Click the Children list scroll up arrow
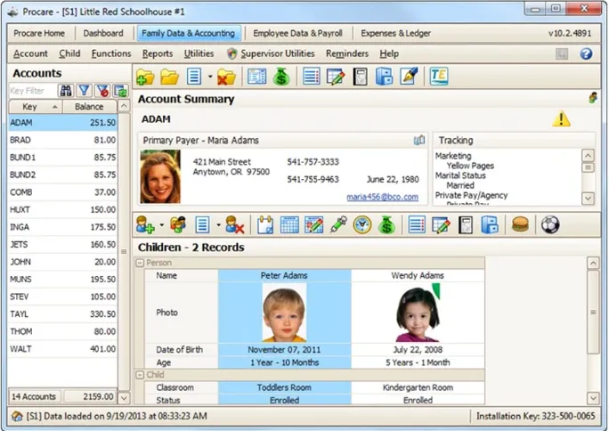609x431 pixels. [593, 264]
